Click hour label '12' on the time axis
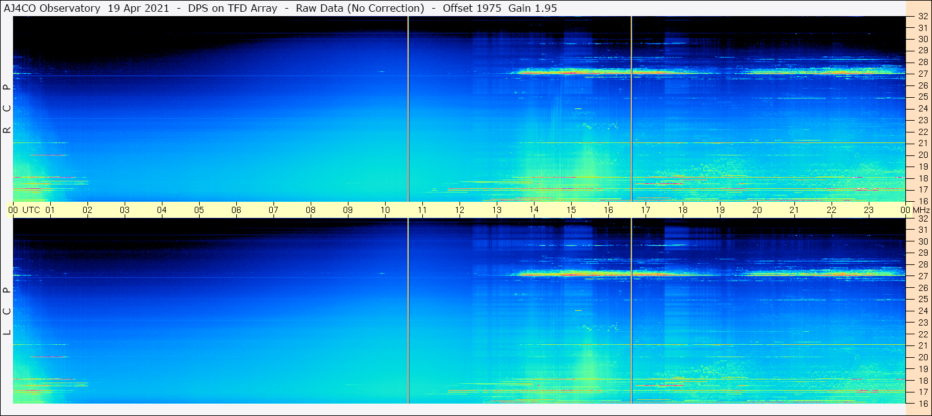The width and height of the screenshot is (932, 416). click(x=459, y=210)
